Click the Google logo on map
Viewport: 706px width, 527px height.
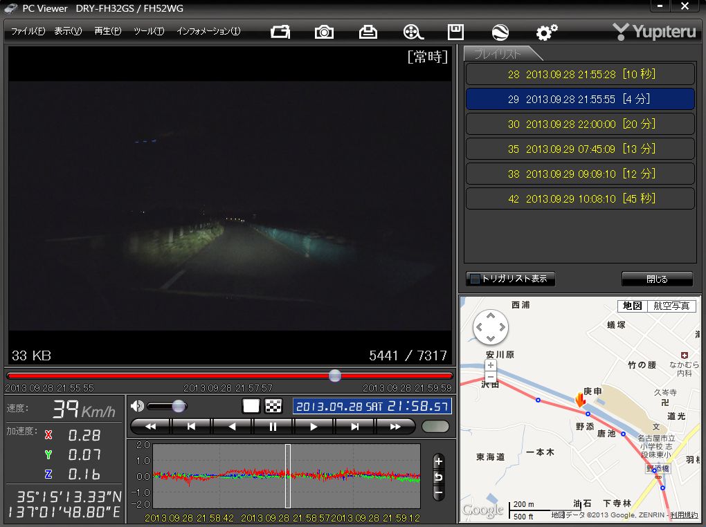[482, 510]
